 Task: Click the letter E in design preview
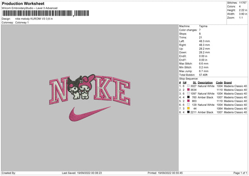(122, 91)
